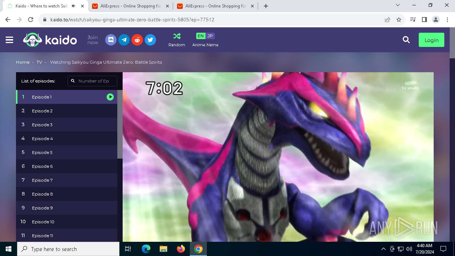455x256 pixels.
Task: Select Episode 3 in the list
Action: pyautogui.click(x=66, y=124)
